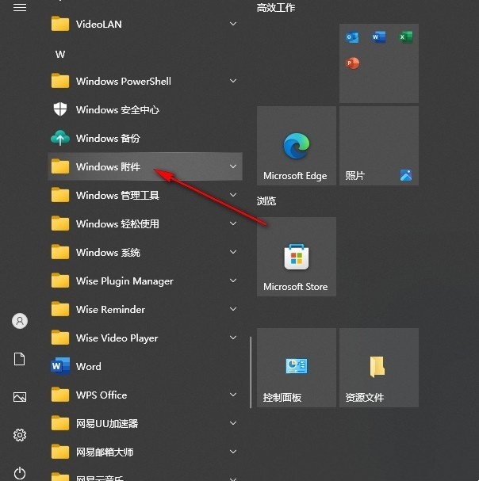Click the WPS Office folder icon
Screen dimensions: 479x481
click(60, 395)
